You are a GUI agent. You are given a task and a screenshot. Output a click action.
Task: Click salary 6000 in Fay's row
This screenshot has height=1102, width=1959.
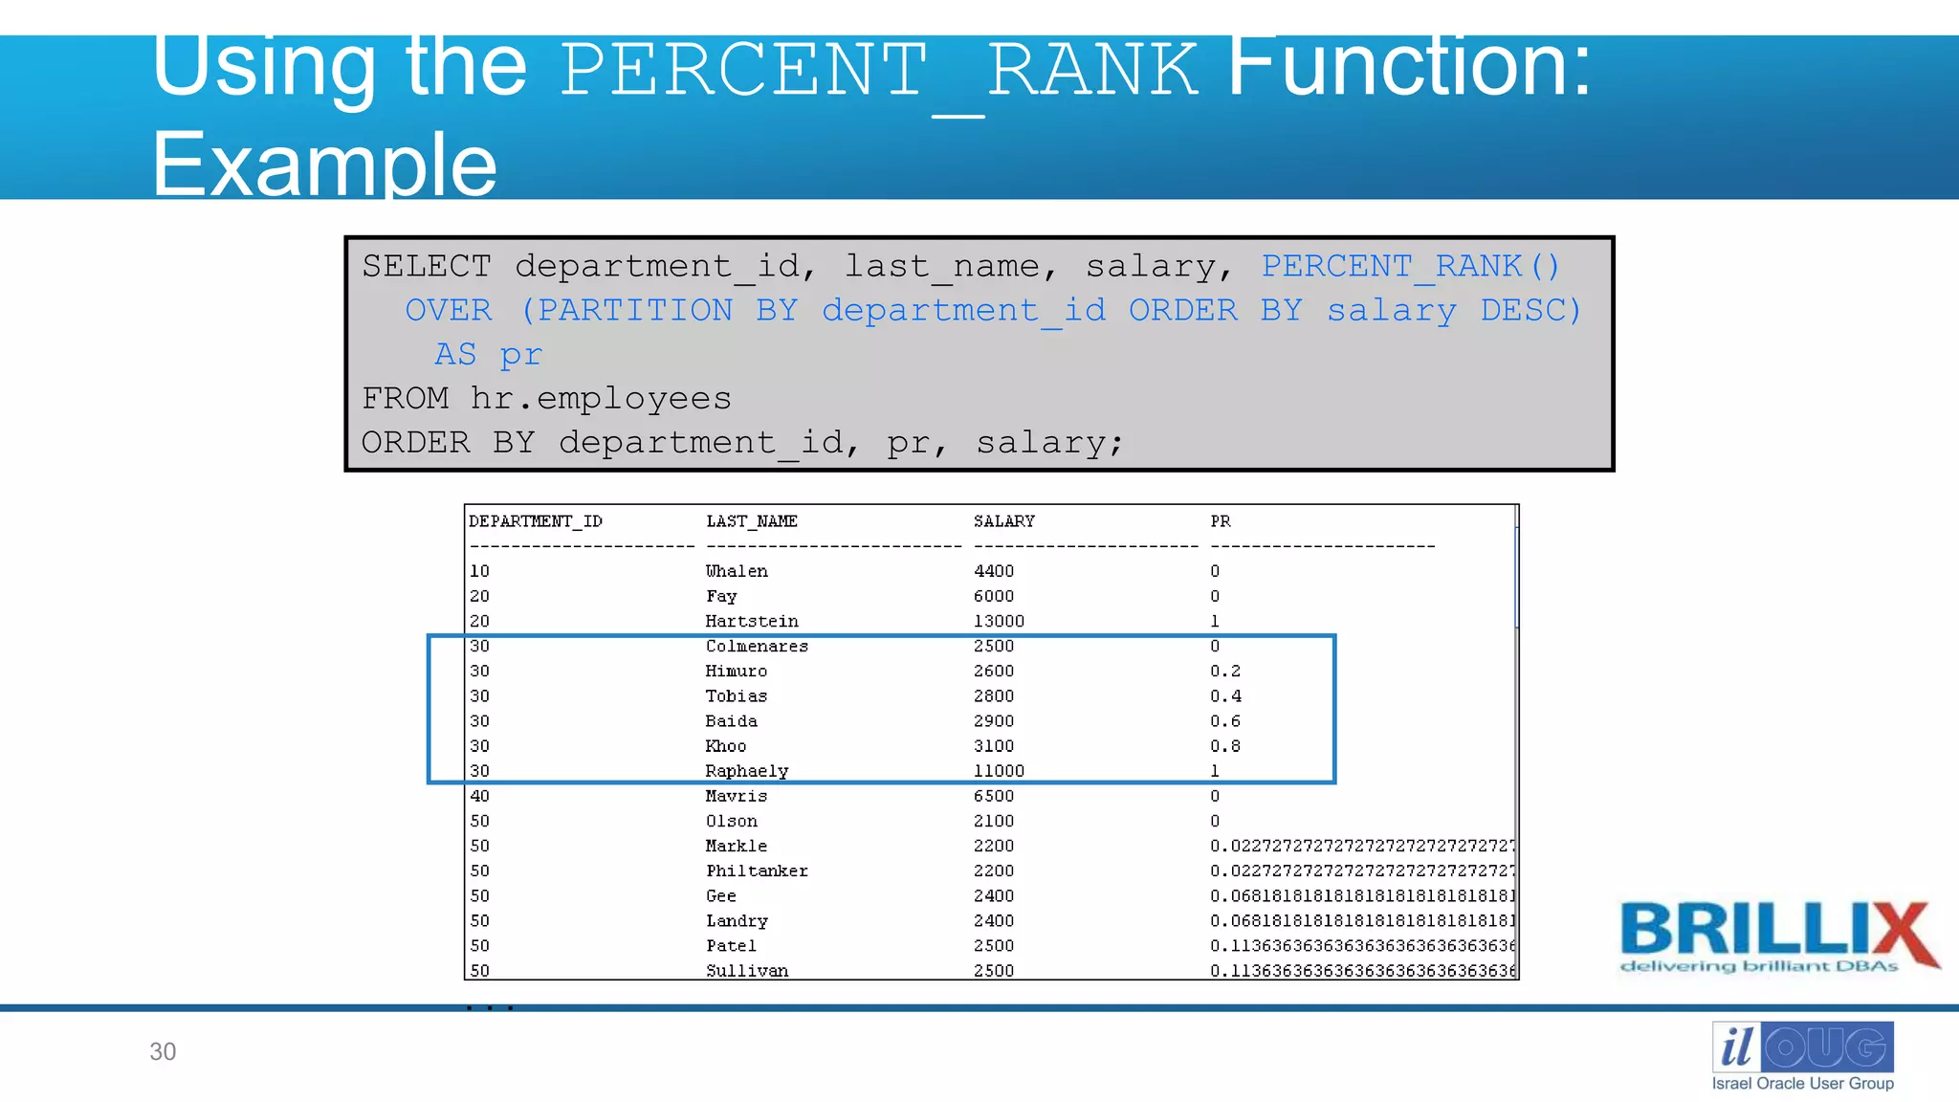994,596
